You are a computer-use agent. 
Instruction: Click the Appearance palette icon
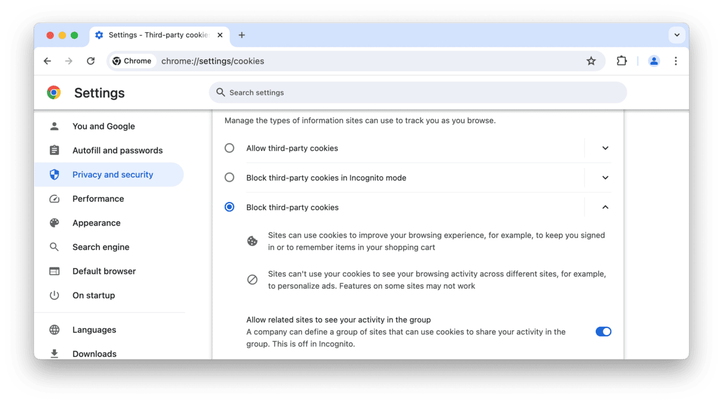click(55, 223)
